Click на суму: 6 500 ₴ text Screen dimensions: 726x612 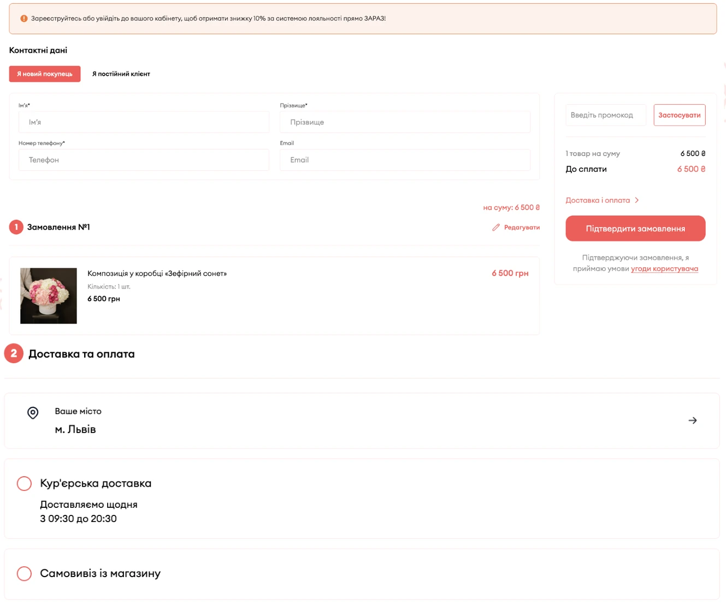(511, 207)
